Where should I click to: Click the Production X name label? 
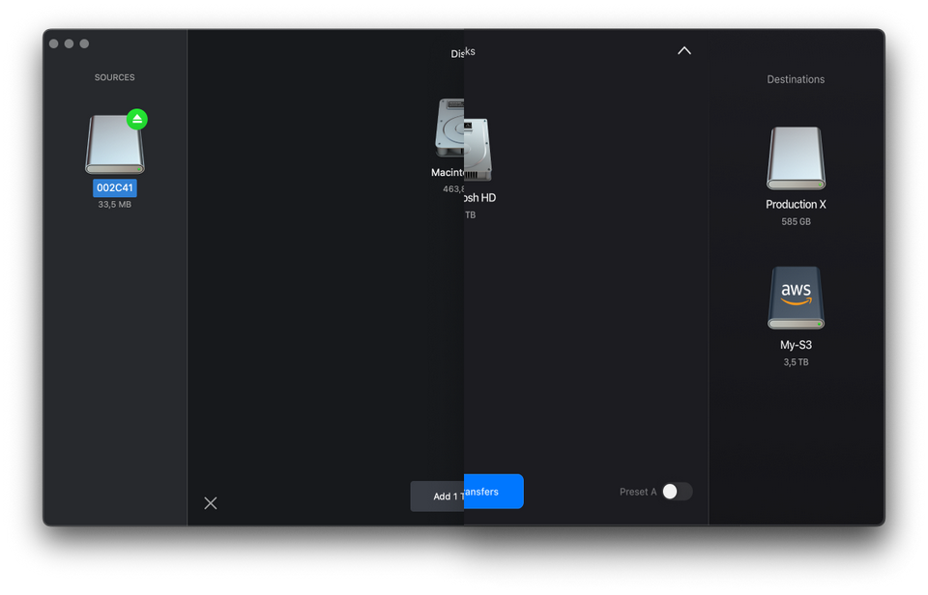coord(796,205)
